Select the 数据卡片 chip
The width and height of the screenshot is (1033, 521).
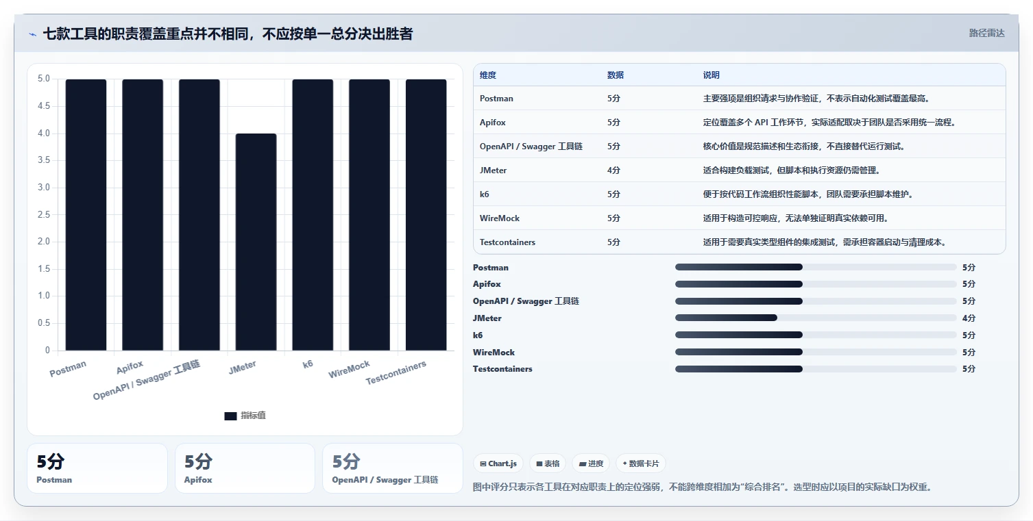[641, 463]
